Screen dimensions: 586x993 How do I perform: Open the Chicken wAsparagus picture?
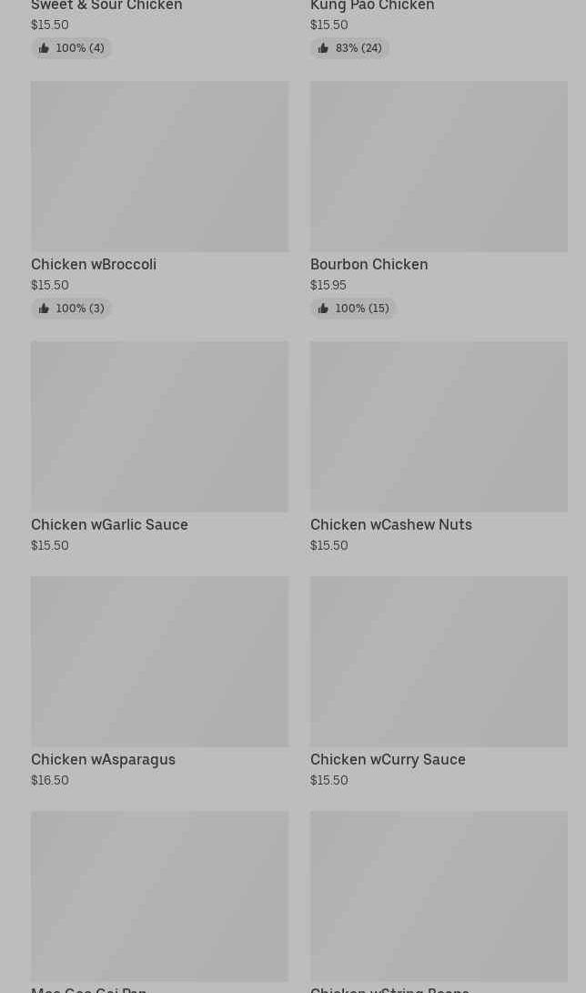(x=159, y=662)
